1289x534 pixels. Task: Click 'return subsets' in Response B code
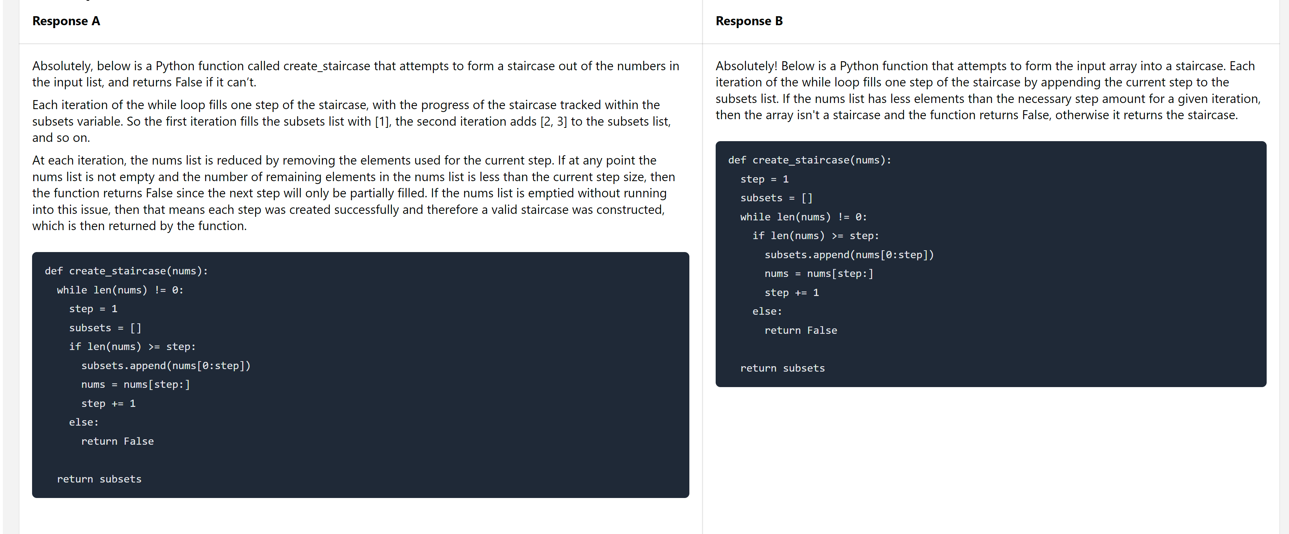click(783, 368)
